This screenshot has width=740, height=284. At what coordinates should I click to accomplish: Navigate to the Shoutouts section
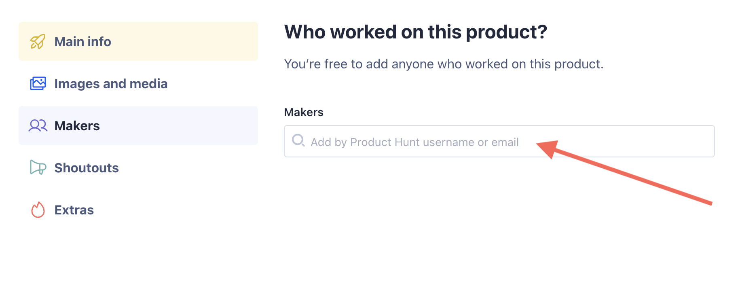[x=86, y=168]
